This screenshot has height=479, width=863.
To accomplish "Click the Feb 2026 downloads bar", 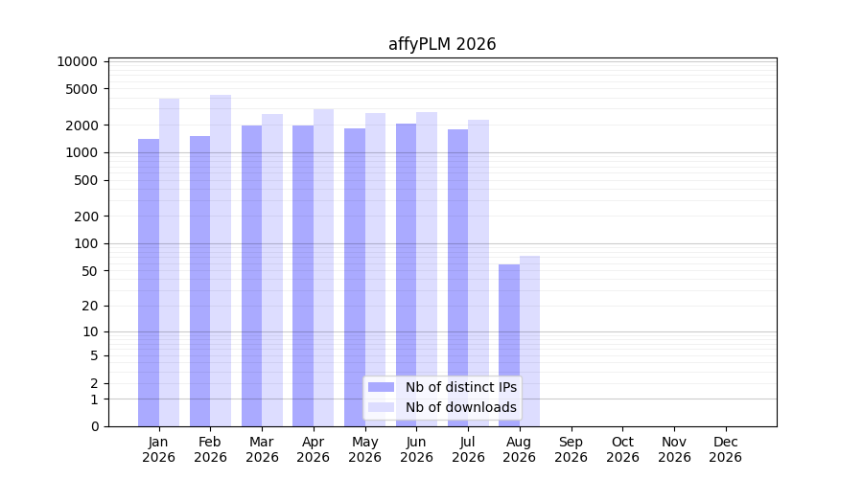I will tap(221, 261).
